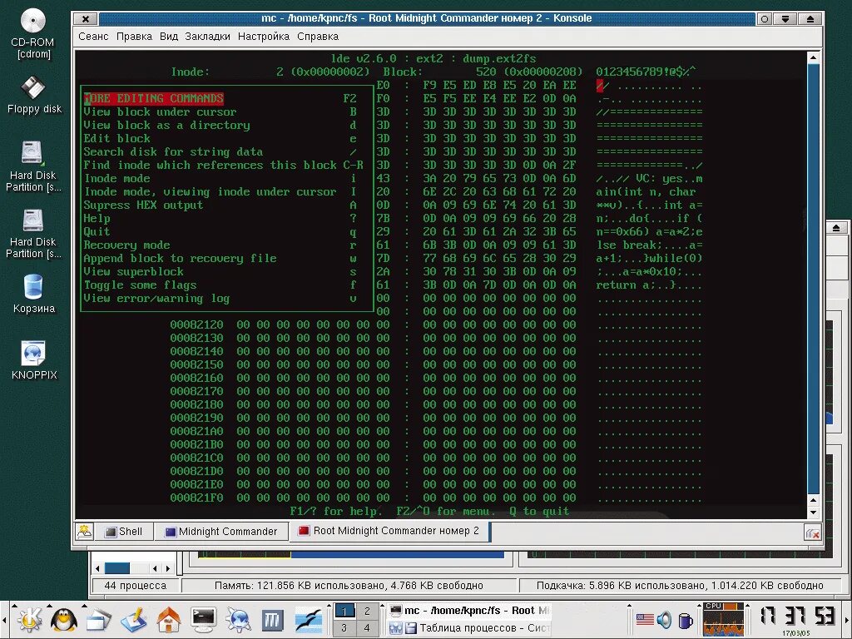
Task: Launch the OpenOffice seagull icon
Action: point(308,619)
